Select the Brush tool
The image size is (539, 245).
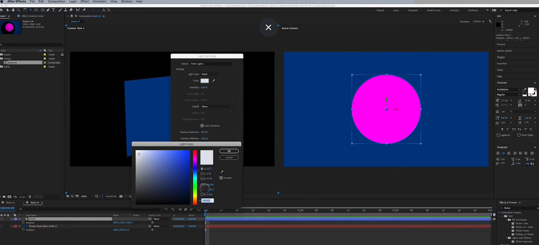tap(60, 10)
